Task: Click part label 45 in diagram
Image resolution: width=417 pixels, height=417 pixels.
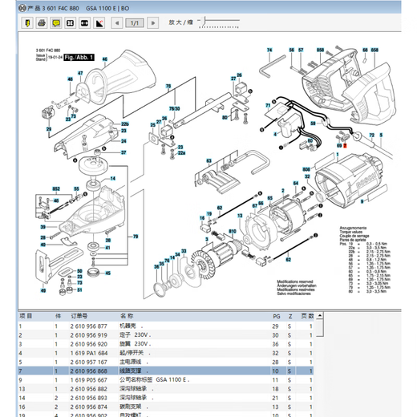Action: coord(107,273)
